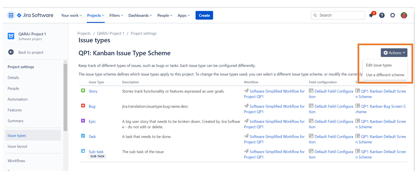
Task: Click the SUB-TASK lozenge badge
Action: click(x=98, y=156)
